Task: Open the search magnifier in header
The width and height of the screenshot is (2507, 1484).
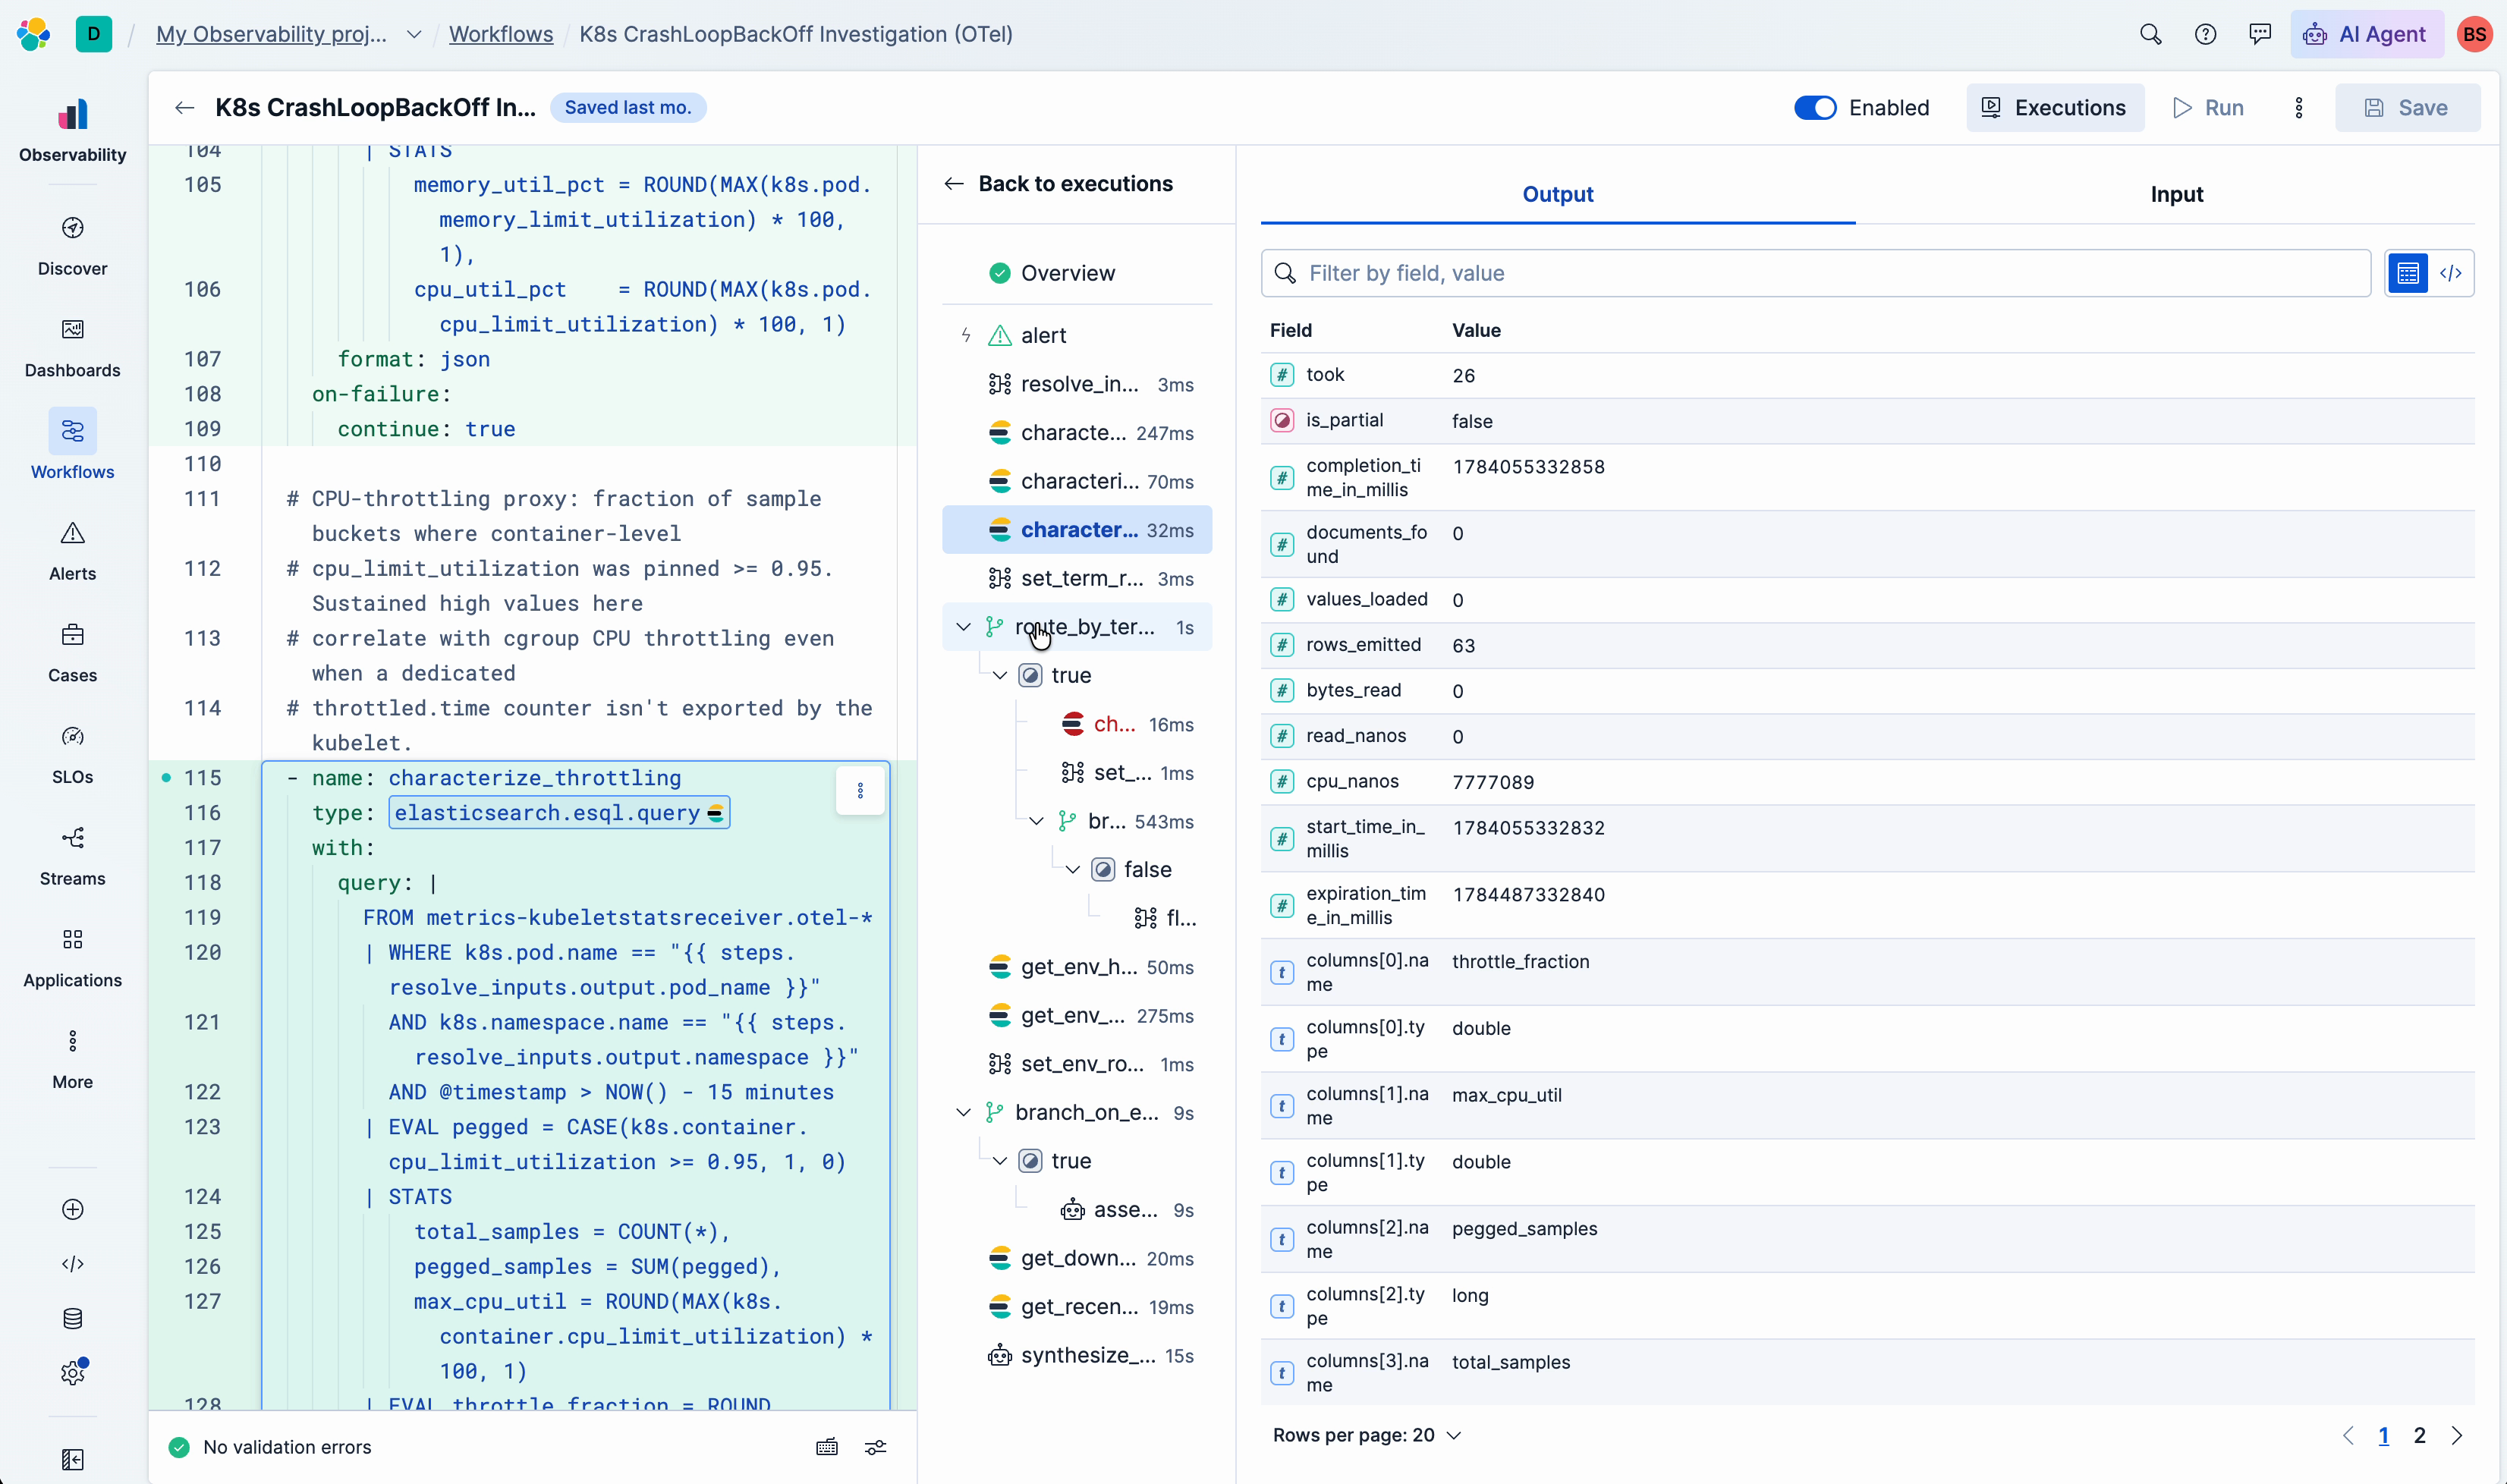Action: tap(2150, 34)
